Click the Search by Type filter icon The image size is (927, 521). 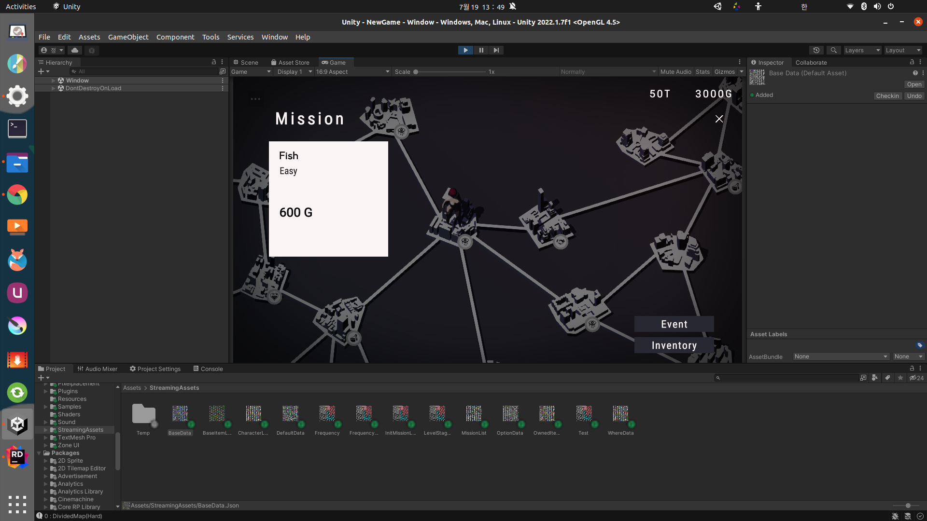[874, 378]
